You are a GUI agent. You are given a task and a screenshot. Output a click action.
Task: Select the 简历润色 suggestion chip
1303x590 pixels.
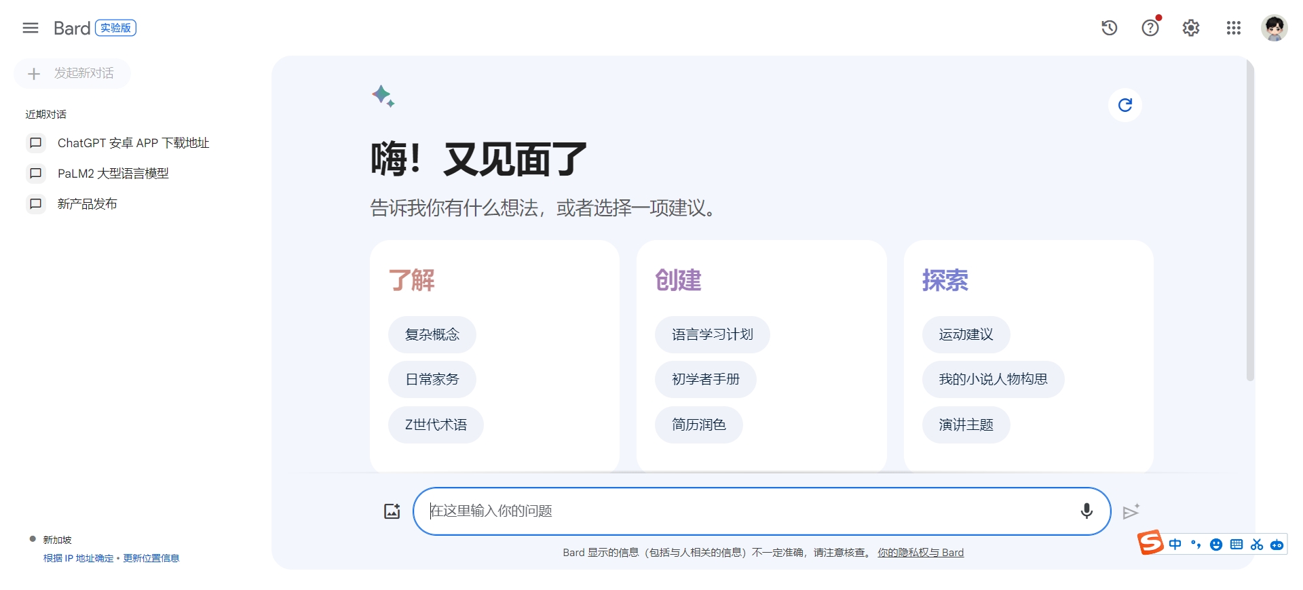click(x=699, y=425)
